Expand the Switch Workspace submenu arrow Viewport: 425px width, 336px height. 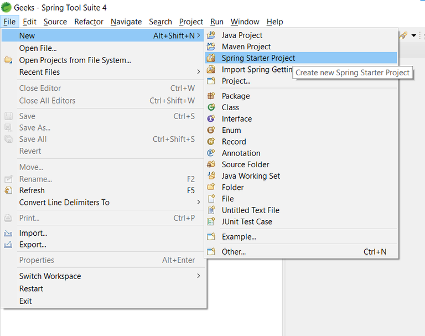(x=199, y=276)
